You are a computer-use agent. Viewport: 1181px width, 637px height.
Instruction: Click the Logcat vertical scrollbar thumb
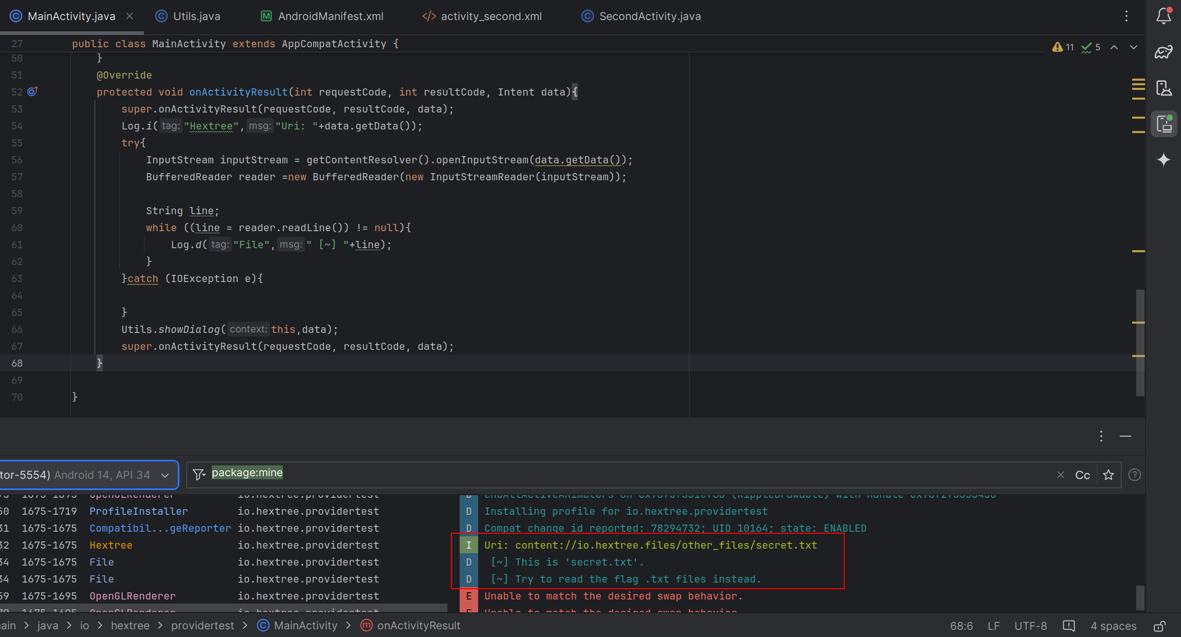coord(1140,597)
